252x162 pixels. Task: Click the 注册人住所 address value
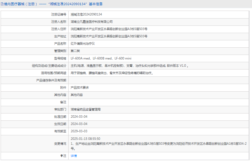click(x=109, y=29)
